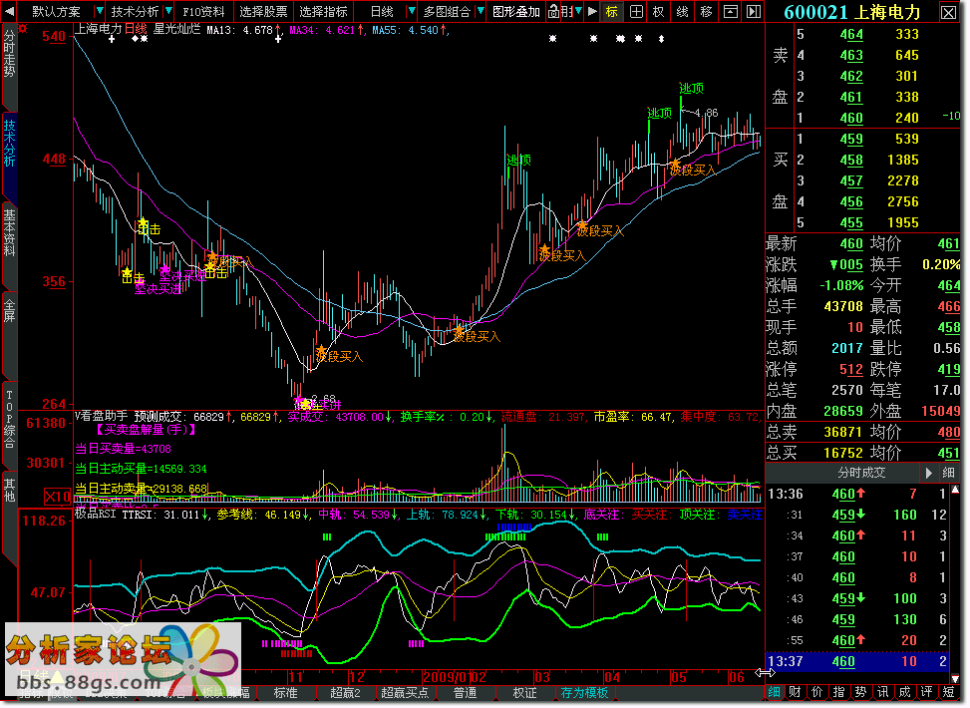Select the 普通 template tab
This screenshot has height=708, width=970.
[x=465, y=693]
